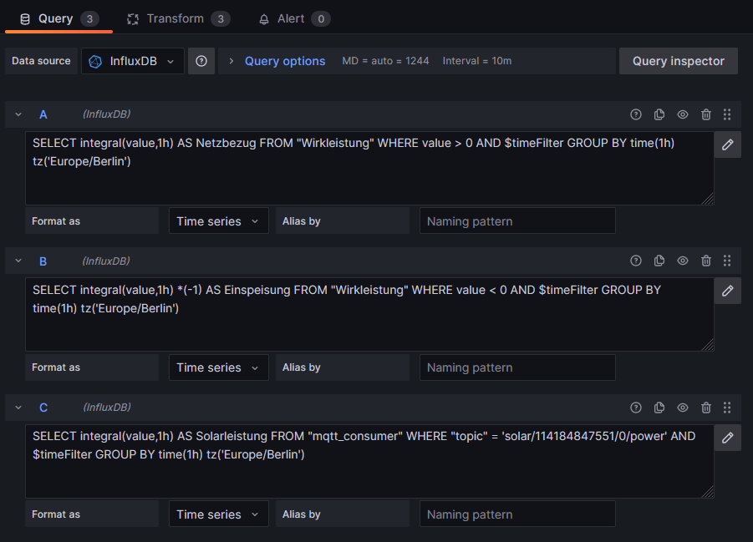Open the InfluxDB data source dropdown
This screenshot has height=542, width=753.
[x=133, y=61]
